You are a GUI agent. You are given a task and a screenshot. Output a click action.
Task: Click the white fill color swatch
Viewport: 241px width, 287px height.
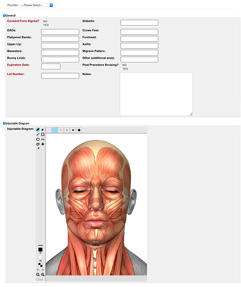point(40,257)
